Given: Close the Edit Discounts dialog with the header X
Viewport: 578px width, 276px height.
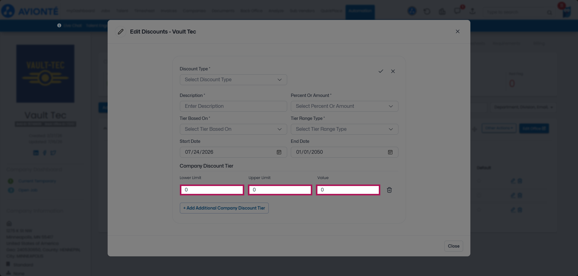Looking at the screenshot, I should (458, 31).
